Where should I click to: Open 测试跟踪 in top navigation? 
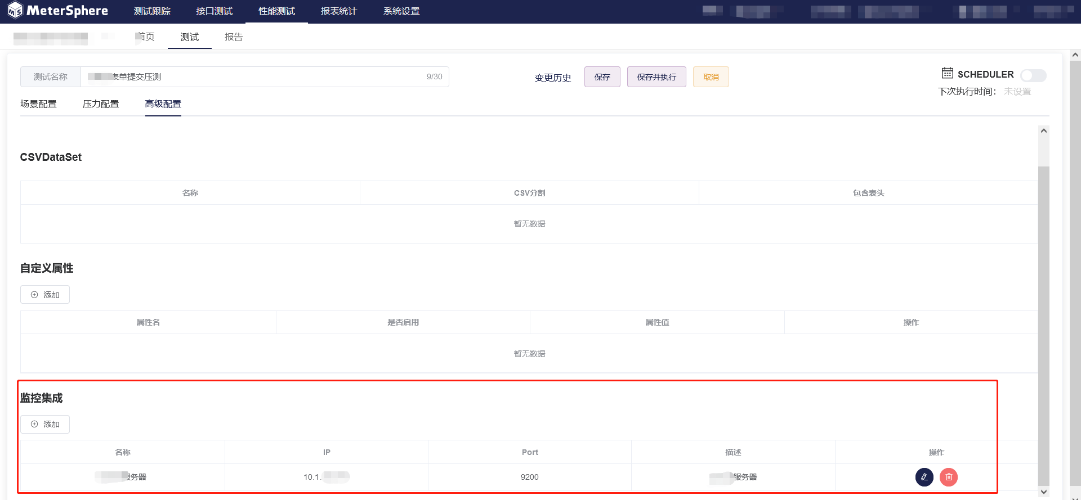point(152,11)
